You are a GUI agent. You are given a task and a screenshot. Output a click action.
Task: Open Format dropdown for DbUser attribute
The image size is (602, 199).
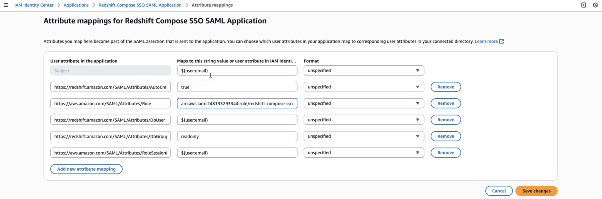tap(364, 120)
